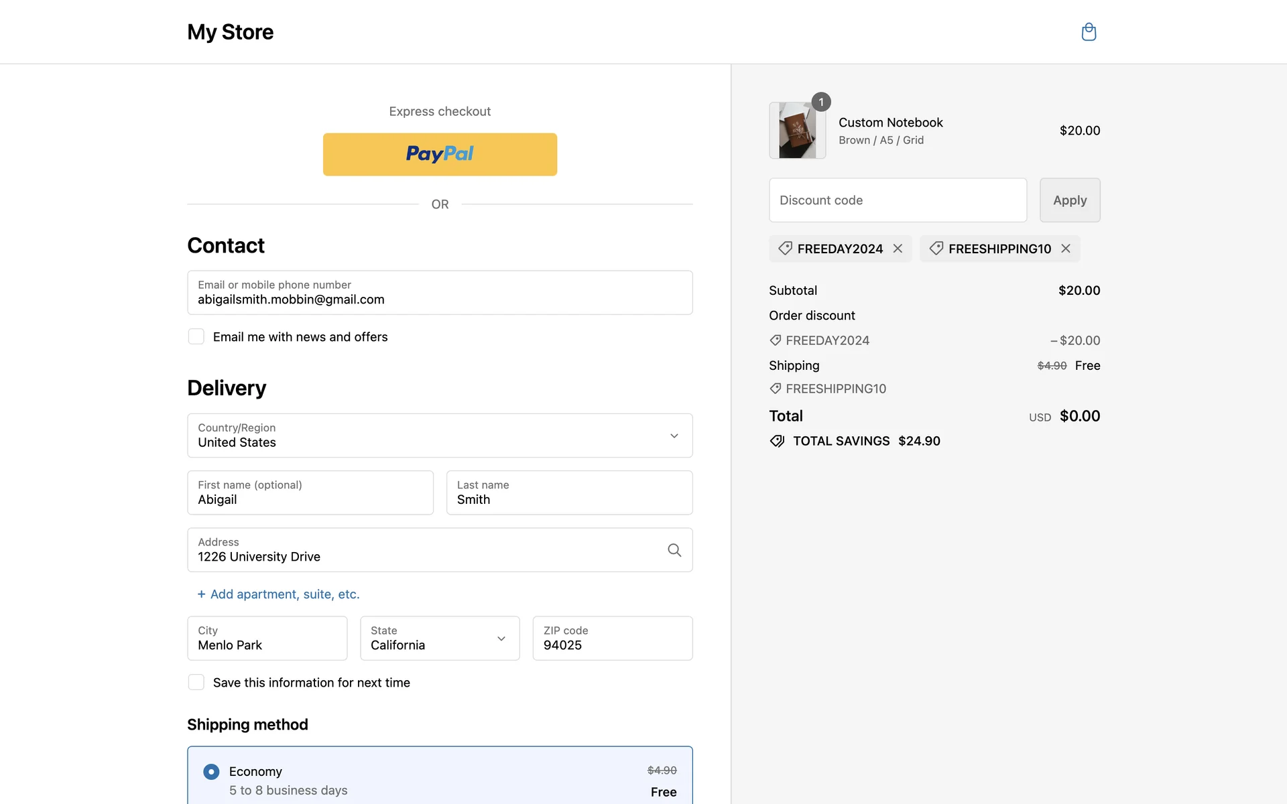Click the address search magnifier icon
The width and height of the screenshot is (1287, 804).
coord(674,550)
